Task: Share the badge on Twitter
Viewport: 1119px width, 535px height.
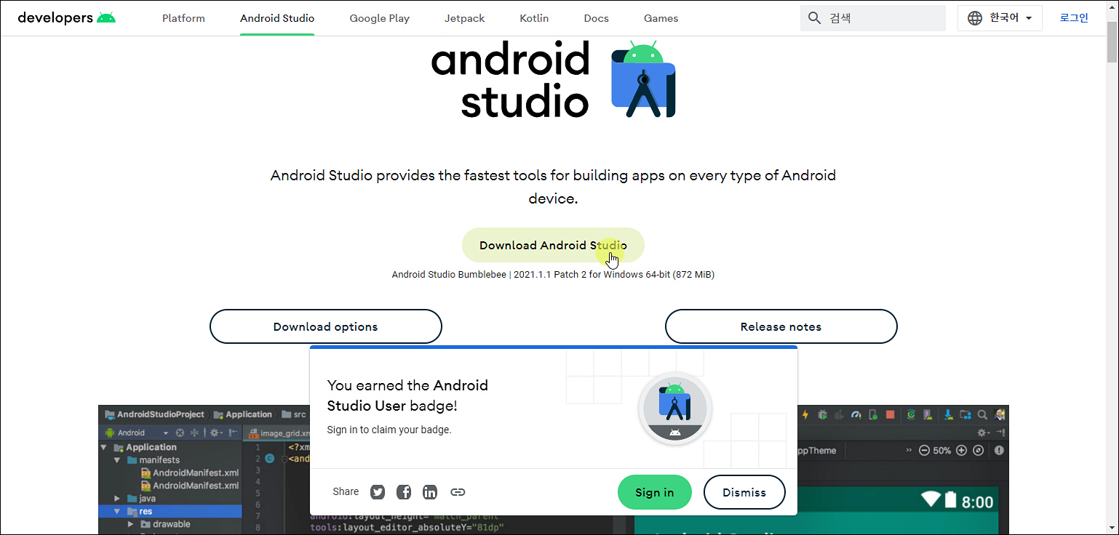Action: coord(378,492)
